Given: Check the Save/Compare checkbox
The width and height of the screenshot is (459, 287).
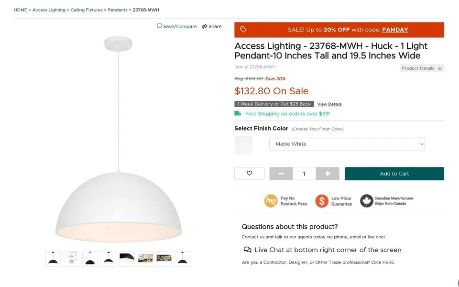Looking at the screenshot, I should coord(160,26).
